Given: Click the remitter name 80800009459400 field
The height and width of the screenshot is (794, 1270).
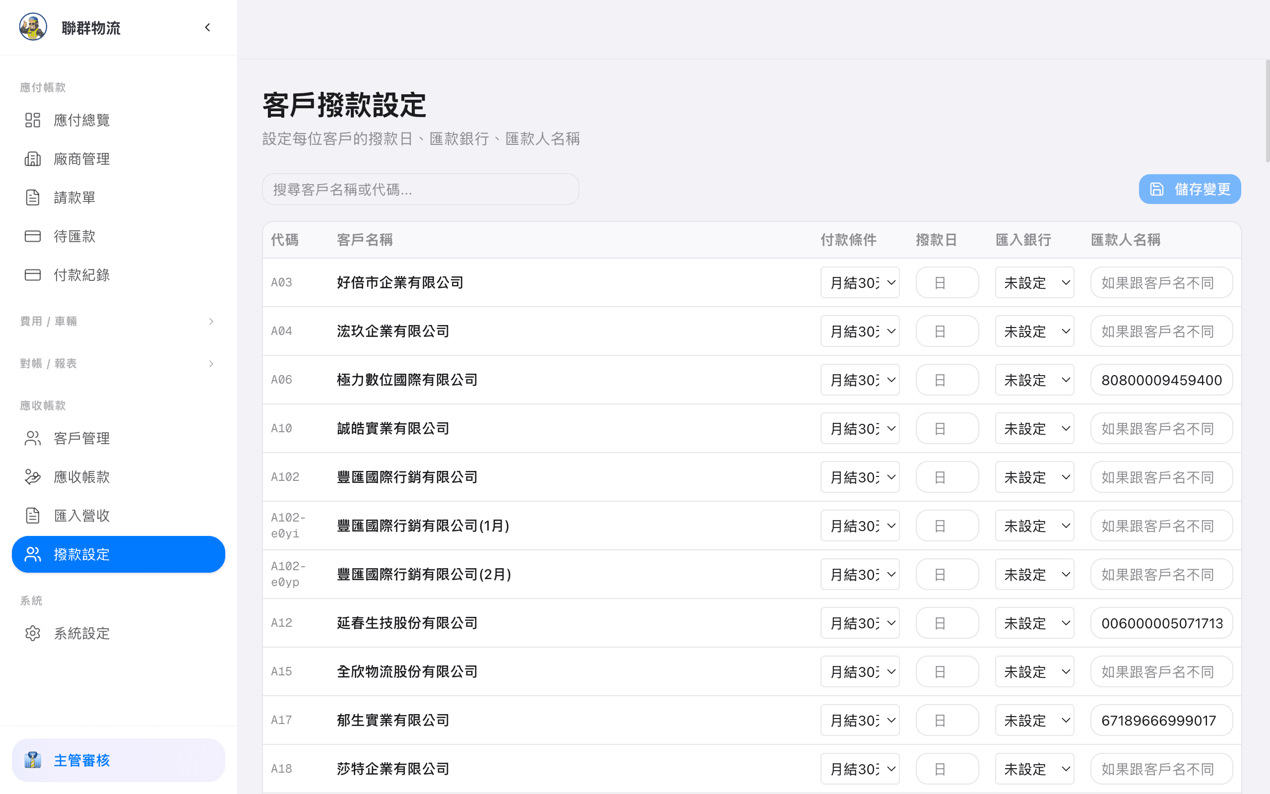Looking at the screenshot, I should pyautogui.click(x=1161, y=379).
